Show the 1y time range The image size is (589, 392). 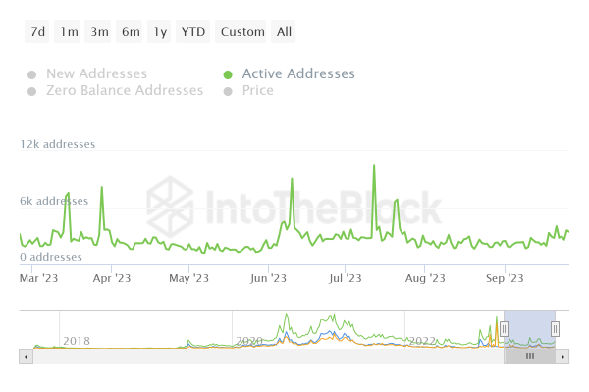[x=160, y=32]
